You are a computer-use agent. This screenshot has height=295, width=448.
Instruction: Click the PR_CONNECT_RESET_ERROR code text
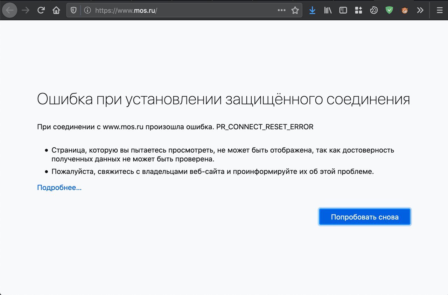[x=265, y=127]
